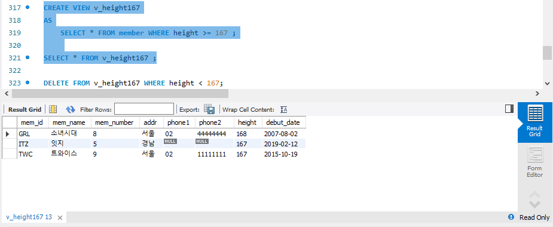This screenshot has height=227, width=553.
Task: Sort by the debut_date column header
Action: click(x=283, y=122)
